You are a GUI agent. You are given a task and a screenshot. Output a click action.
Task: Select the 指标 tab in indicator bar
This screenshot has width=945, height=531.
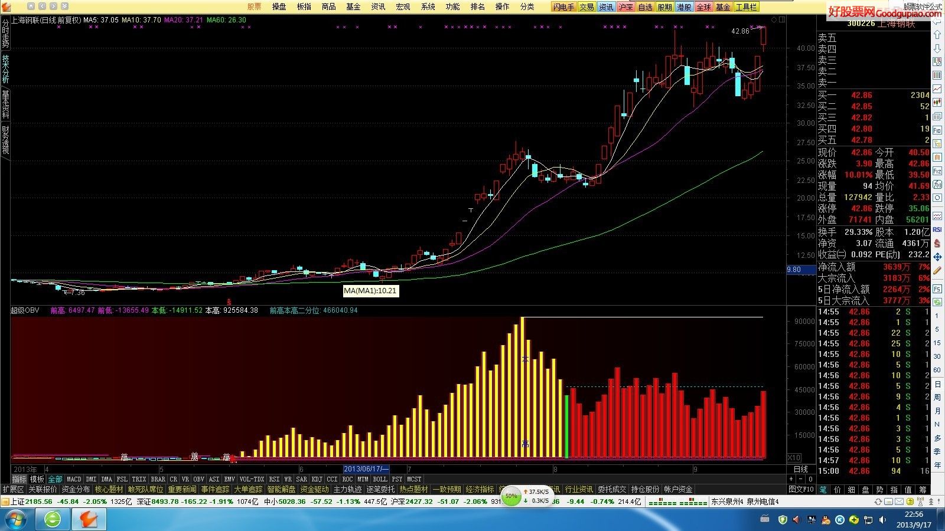[x=19, y=479]
